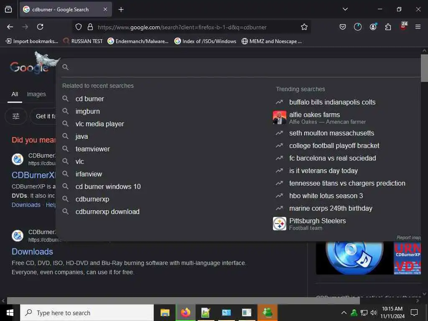
Task: Choose 'cd burner windows 10' suggestion
Action: coord(108,187)
